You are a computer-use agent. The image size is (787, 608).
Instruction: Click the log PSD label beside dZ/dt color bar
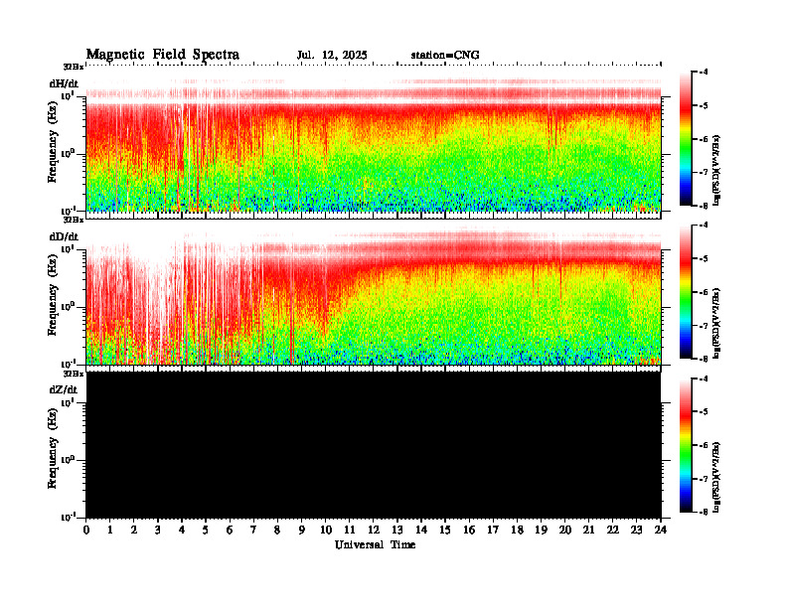pos(716,476)
